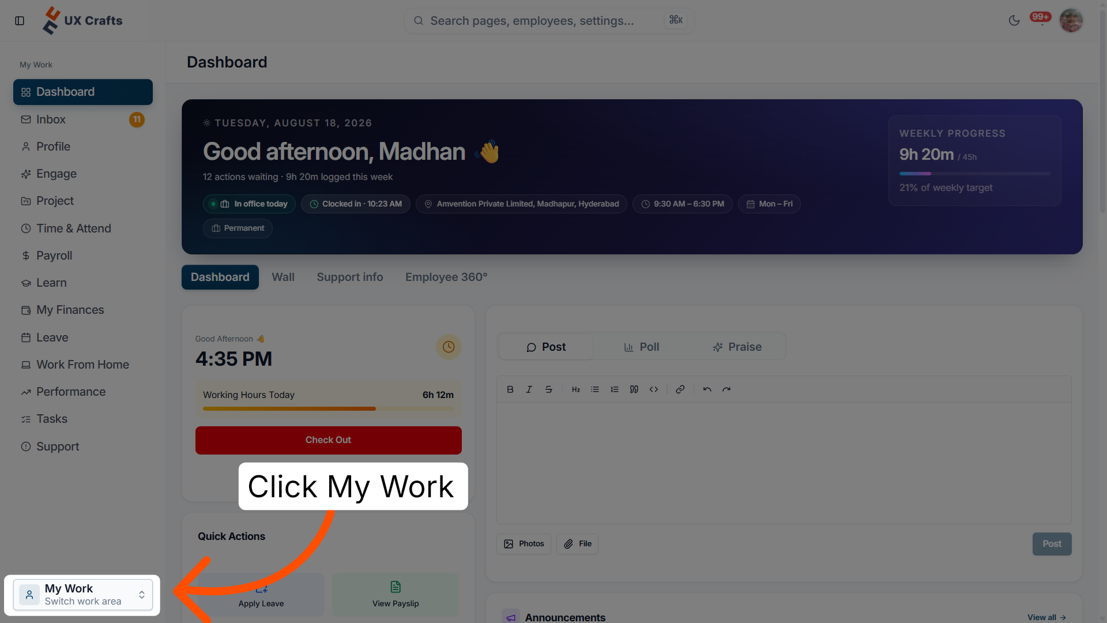Open Tasks in the sidebar
Image resolution: width=1107 pixels, height=623 pixels.
[83, 419]
